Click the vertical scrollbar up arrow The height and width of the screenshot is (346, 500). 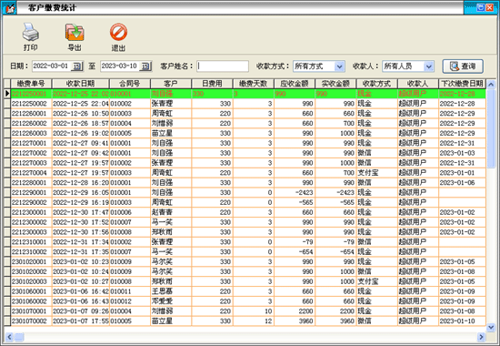pyautogui.click(x=491, y=84)
